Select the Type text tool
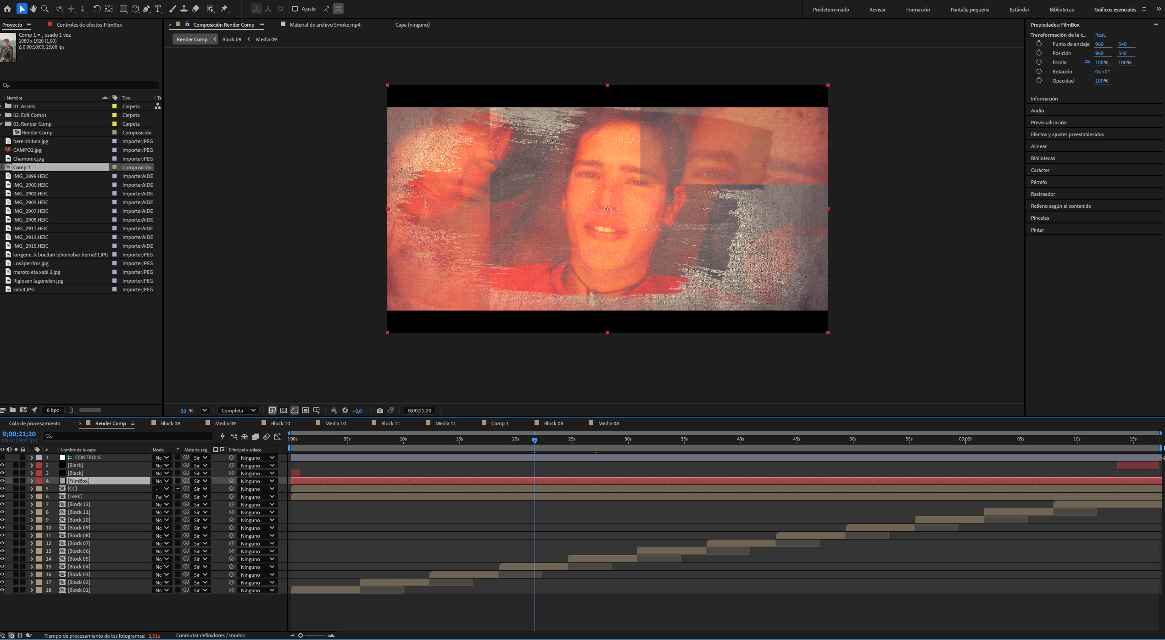The width and height of the screenshot is (1165, 640). (158, 9)
